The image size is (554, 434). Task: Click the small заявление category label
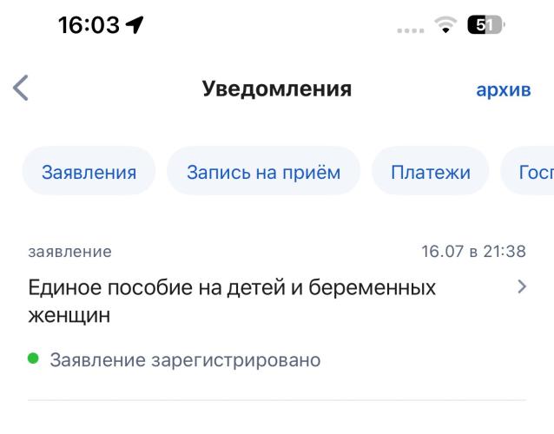70,252
